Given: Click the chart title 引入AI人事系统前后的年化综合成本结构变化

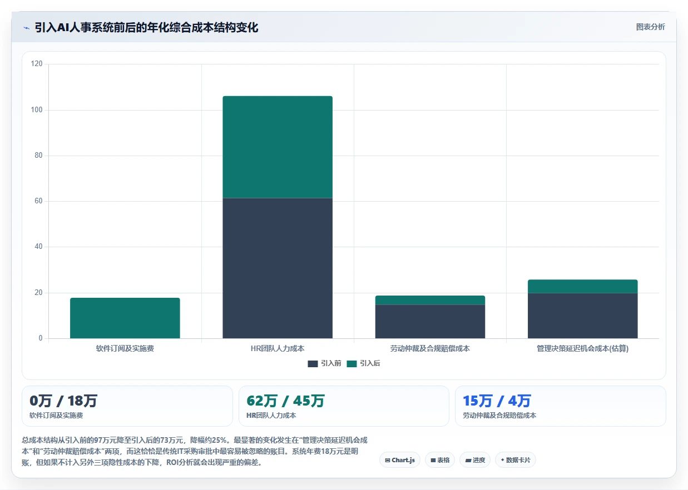Looking at the screenshot, I should tap(146, 27).
